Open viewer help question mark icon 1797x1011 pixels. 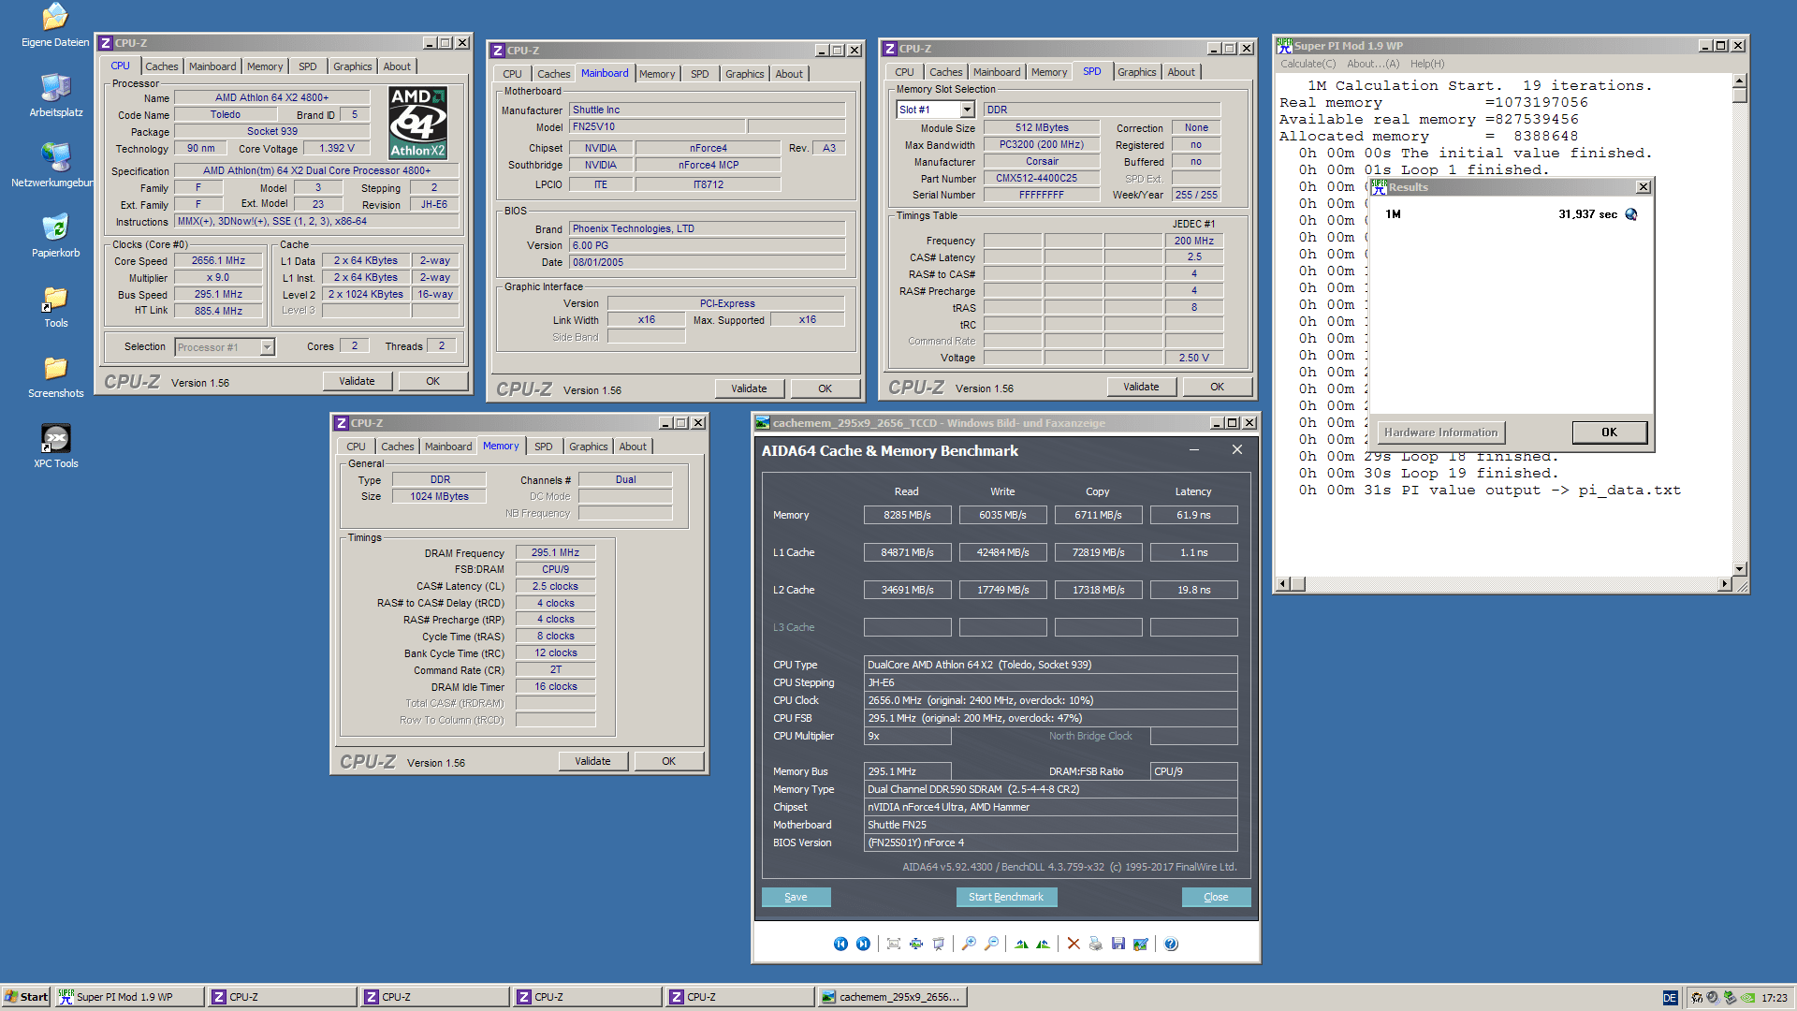[x=1171, y=944]
